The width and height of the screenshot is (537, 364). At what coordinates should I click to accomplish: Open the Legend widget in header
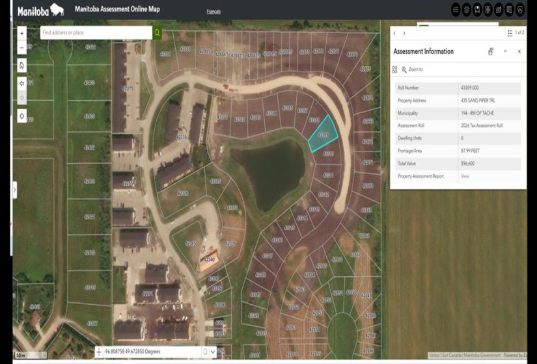[x=456, y=10]
